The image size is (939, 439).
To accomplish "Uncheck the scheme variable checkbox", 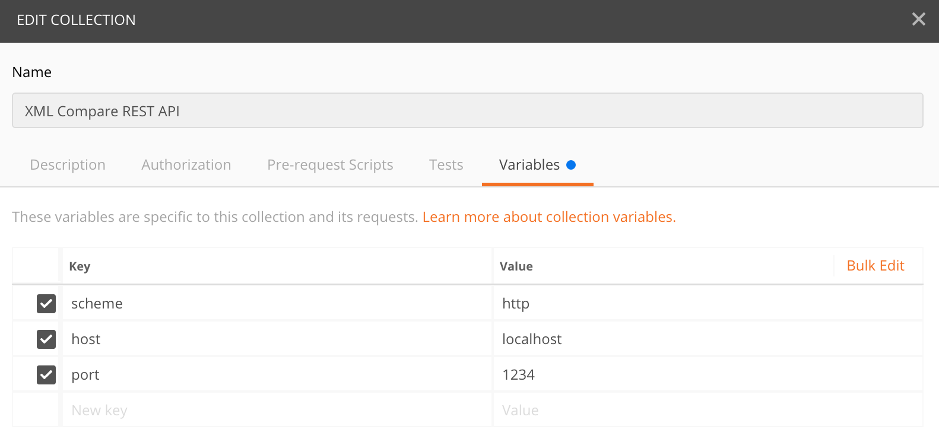I will tap(46, 304).
